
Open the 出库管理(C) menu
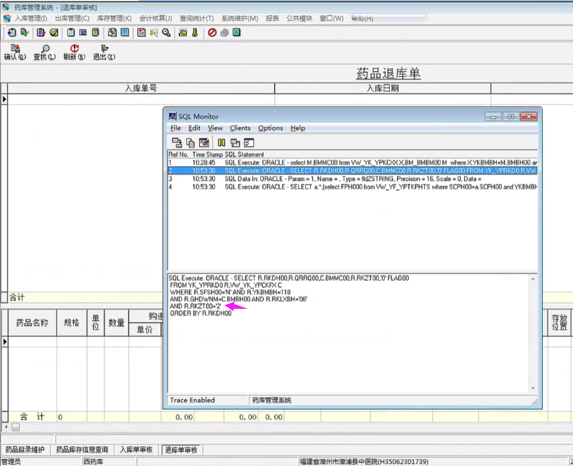tap(72, 18)
